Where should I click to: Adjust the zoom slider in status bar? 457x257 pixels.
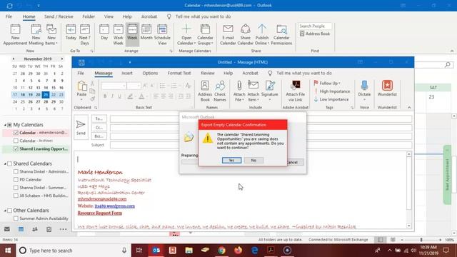[x=421, y=240]
